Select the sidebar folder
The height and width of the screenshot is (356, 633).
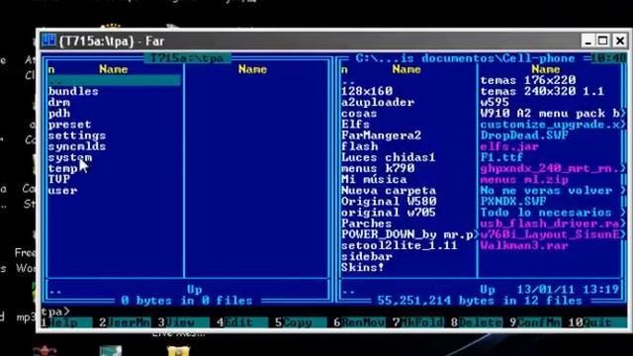367,256
